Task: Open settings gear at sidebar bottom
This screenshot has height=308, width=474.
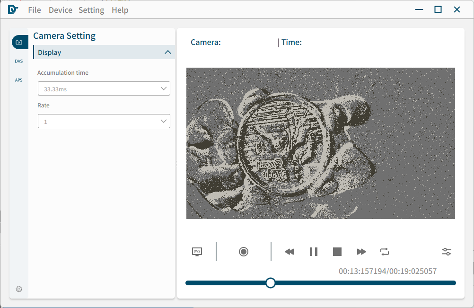Action: 19,289
